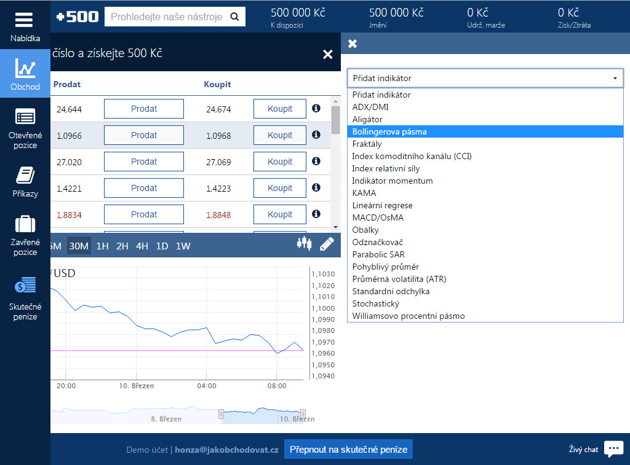The height and width of the screenshot is (465, 630).
Task: Select Williamsovo procentní pásmo
Action: point(485,316)
